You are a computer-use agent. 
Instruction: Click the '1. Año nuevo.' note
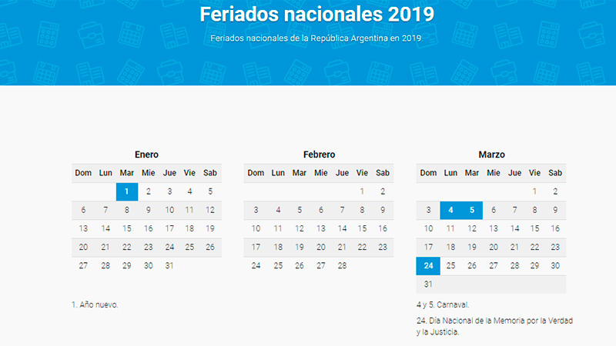[x=95, y=304]
